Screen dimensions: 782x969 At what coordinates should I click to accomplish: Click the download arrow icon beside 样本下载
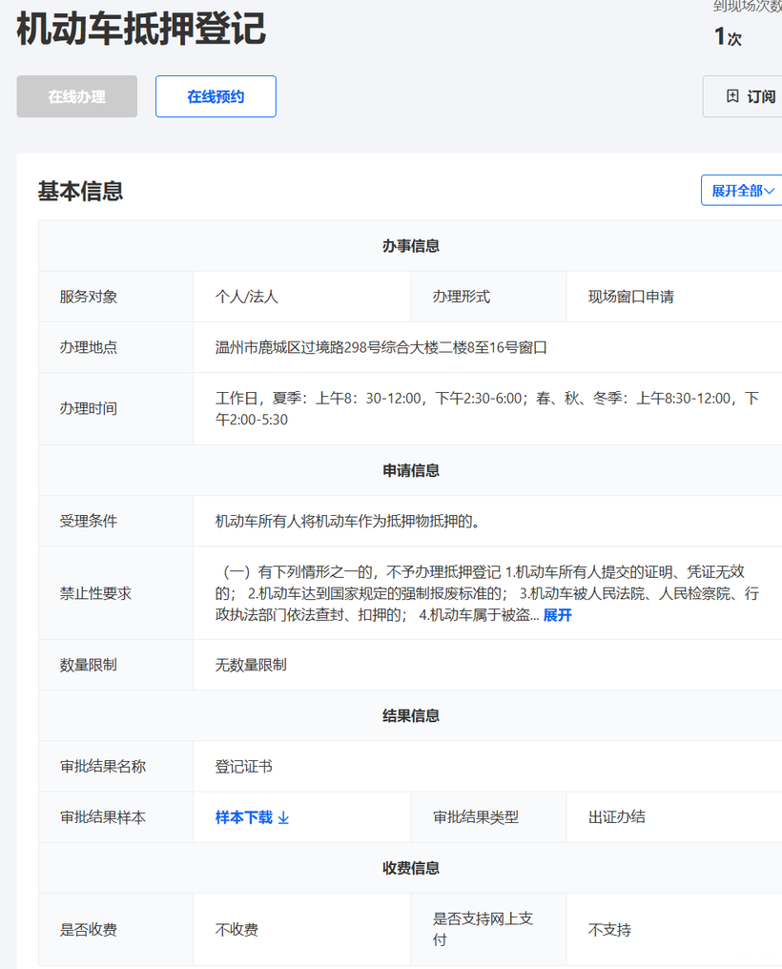click(283, 817)
